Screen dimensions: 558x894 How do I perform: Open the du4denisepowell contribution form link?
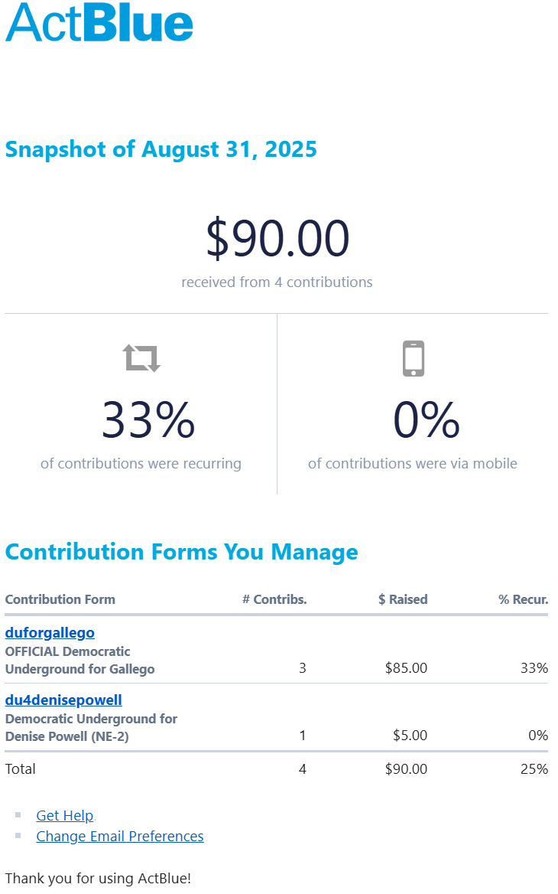pyautogui.click(x=63, y=700)
